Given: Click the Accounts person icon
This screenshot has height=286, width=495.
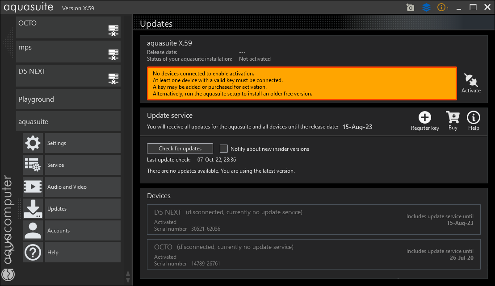Looking at the screenshot, I should (33, 231).
